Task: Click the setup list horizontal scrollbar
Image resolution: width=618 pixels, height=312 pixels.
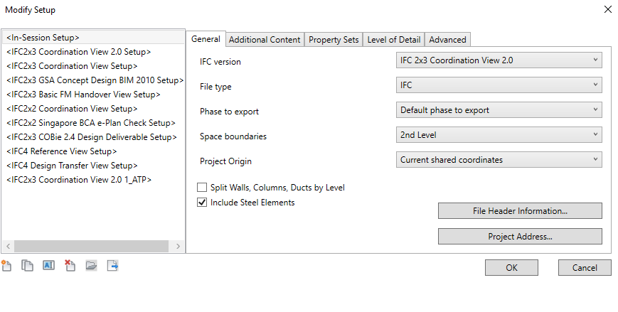Action: [x=91, y=246]
